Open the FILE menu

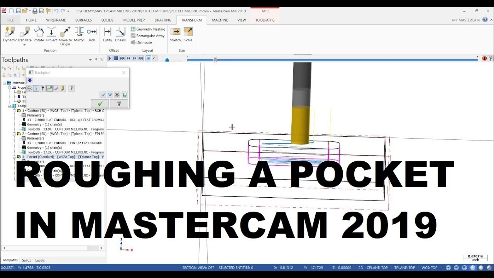point(11,20)
